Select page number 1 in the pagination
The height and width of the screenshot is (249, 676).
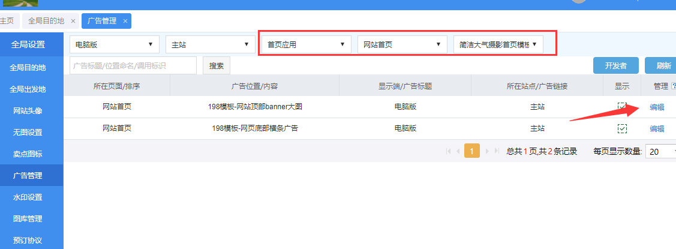pos(472,152)
